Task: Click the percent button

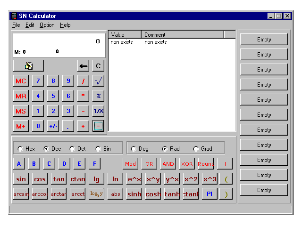Action: 98,96
